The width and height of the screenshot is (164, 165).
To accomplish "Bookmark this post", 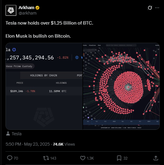I will click(x=119, y=158).
